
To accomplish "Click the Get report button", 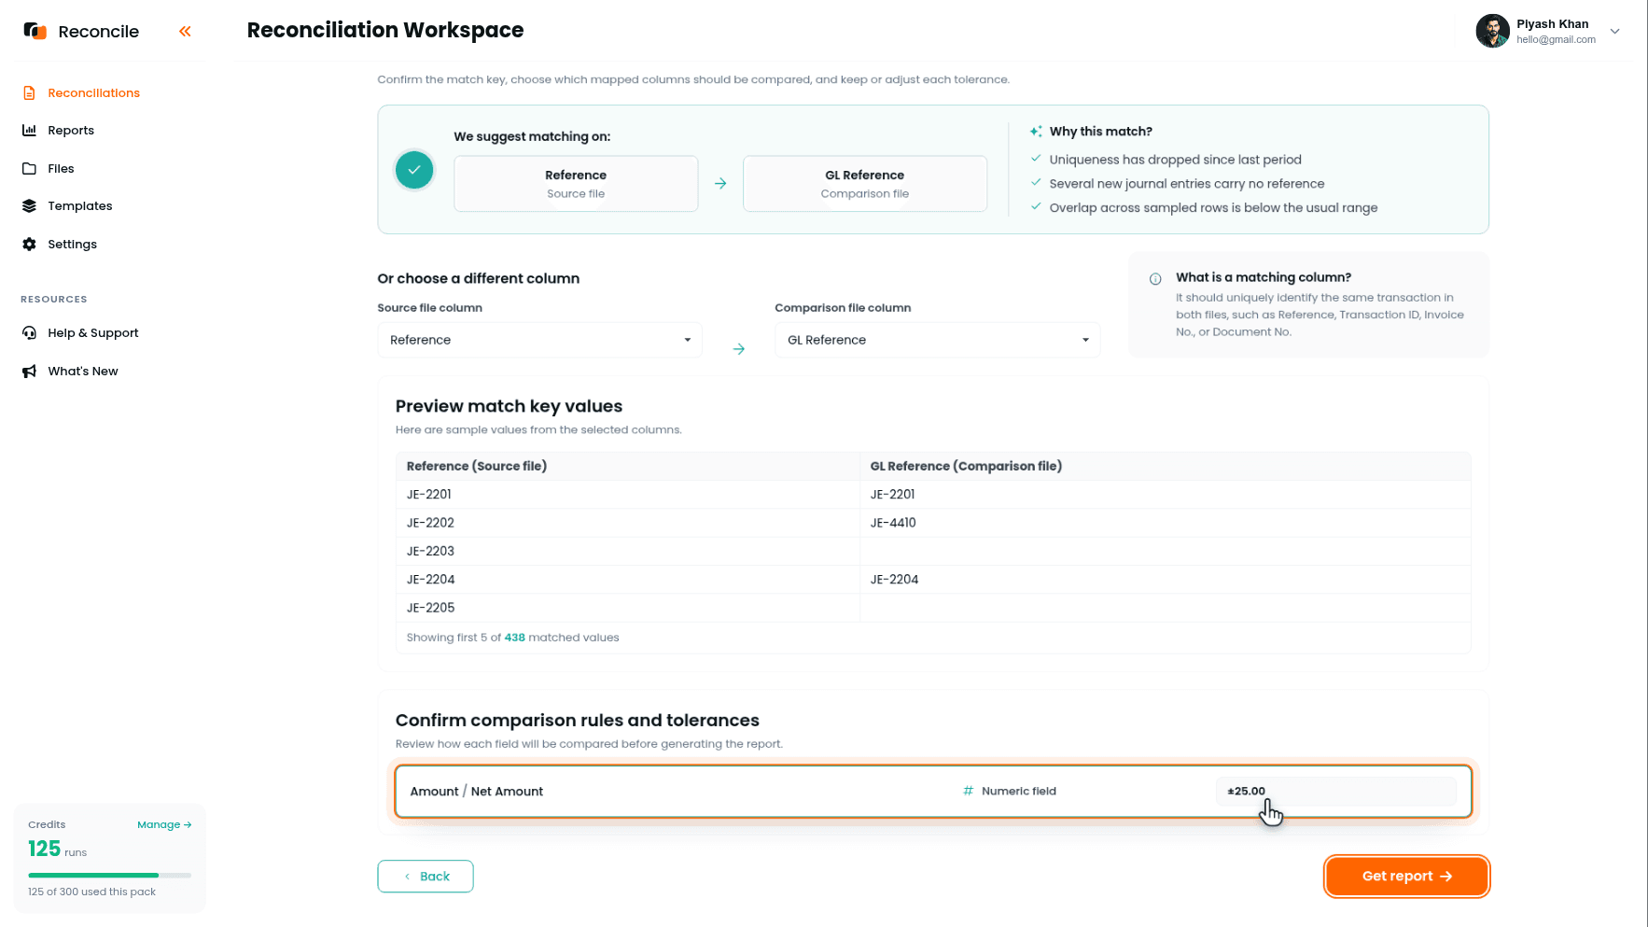I will pyautogui.click(x=1406, y=877).
